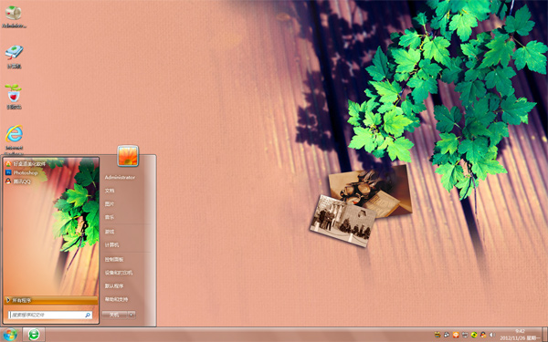Click the Windows Start orb
The width and height of the screenshot is (548, 342).
pyautogui.click(x=10, y=335)
